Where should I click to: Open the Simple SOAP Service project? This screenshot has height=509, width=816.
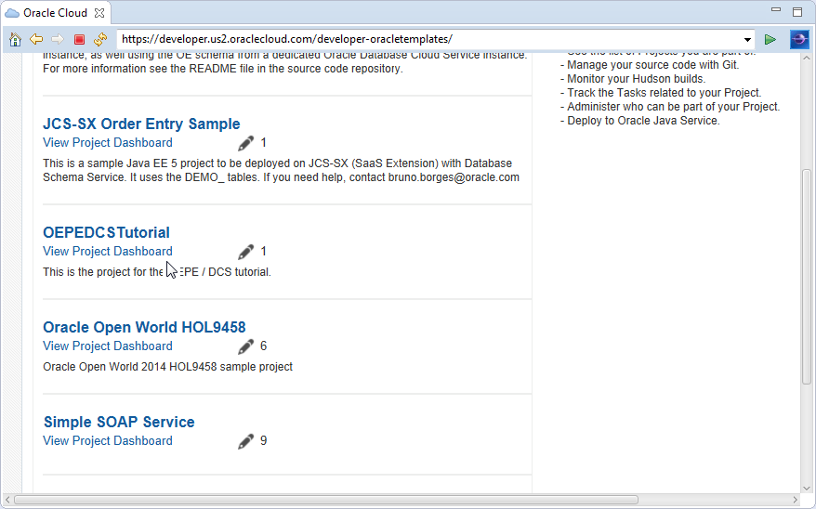tap(119, 422)
